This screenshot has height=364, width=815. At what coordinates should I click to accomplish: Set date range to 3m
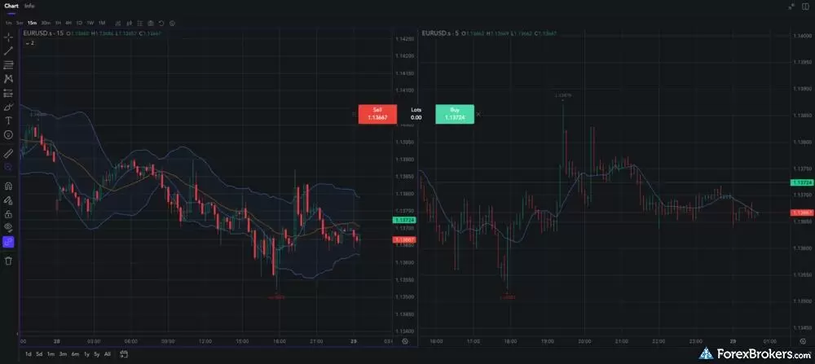tap(63, 354)
